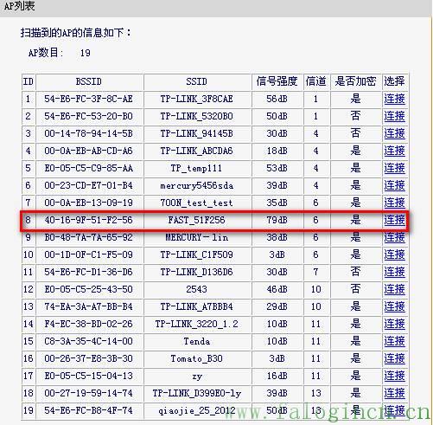Click 连接 for qiaojie_25_2012 row
Viewport: 433px width, 425px height.
tap(394, 410)
